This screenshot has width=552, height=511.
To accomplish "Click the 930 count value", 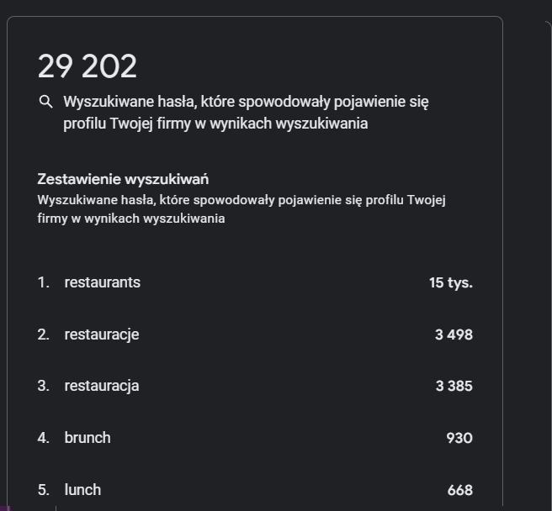I will pyautogui.click(x=459, y=439).
